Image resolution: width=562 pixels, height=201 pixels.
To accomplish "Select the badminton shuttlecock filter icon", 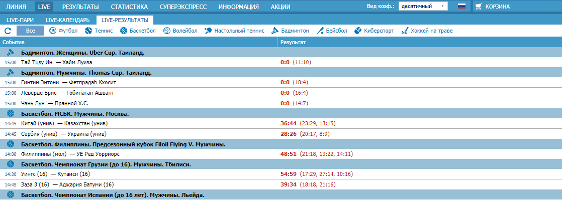I will pos(275,31).
